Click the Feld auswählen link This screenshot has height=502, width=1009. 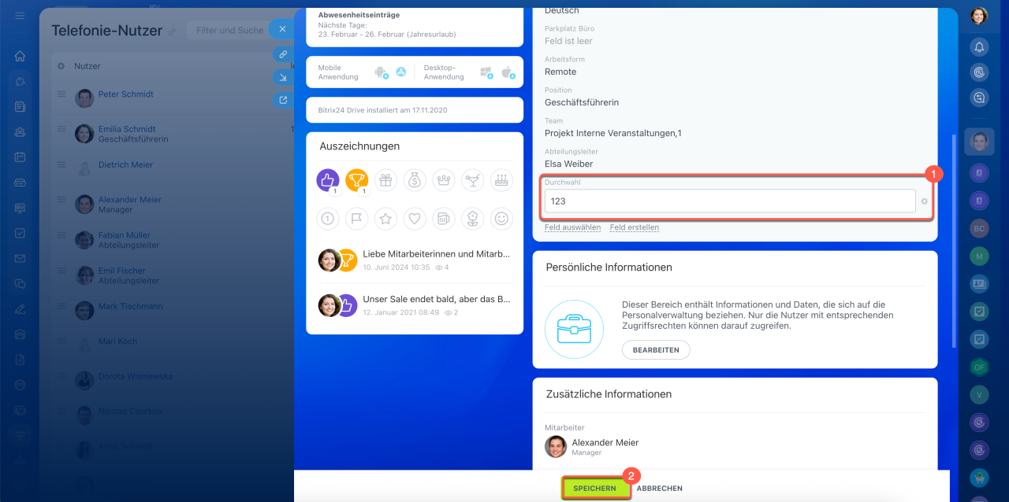tap(572, 227)
